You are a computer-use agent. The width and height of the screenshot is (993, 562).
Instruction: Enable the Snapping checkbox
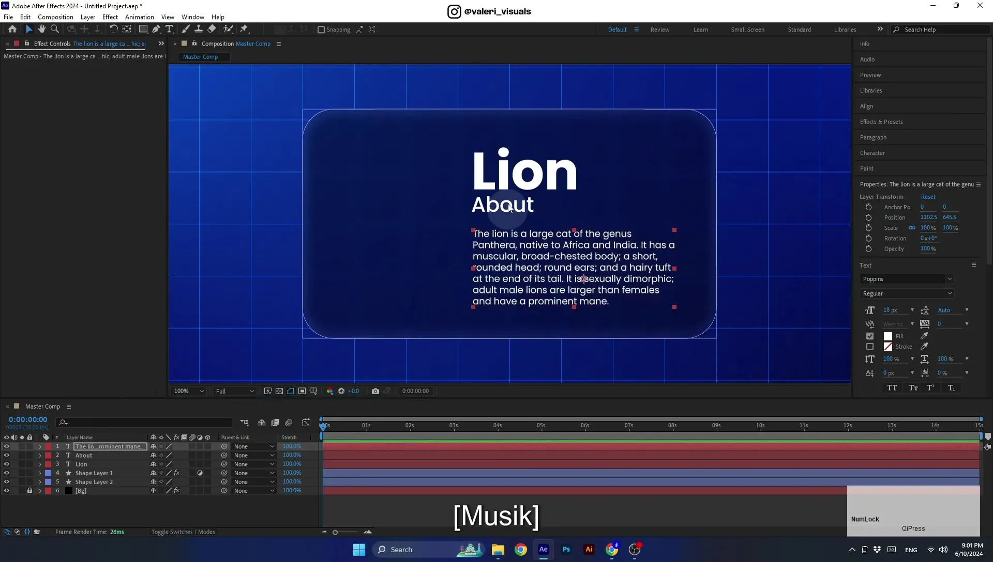(321, 30)
